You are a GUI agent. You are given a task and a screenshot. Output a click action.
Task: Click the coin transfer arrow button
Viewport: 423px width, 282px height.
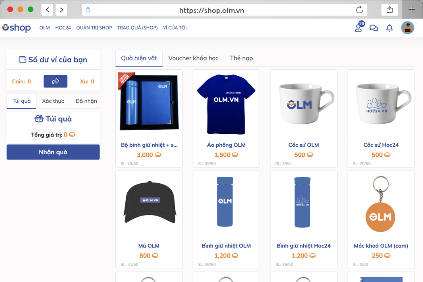55,81
